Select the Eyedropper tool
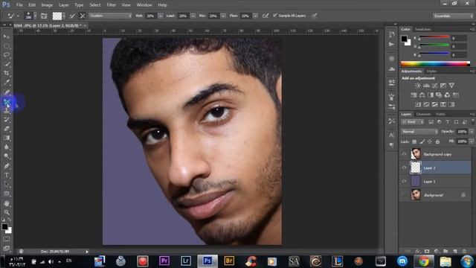Screen dimensions: 476x268 [7, 83]
